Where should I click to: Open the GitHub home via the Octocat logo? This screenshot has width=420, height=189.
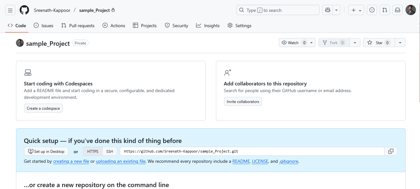[x=24, y=10]
